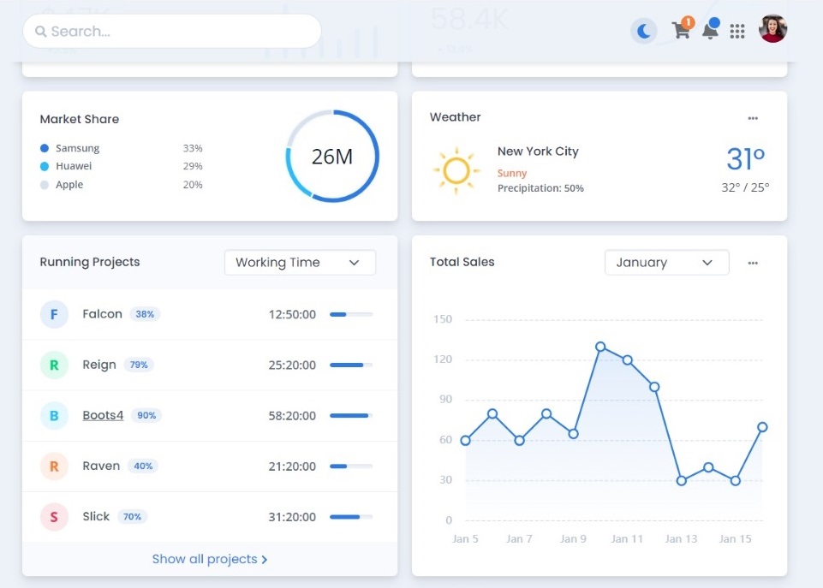Click the Reign progress bar

point(350,365)
